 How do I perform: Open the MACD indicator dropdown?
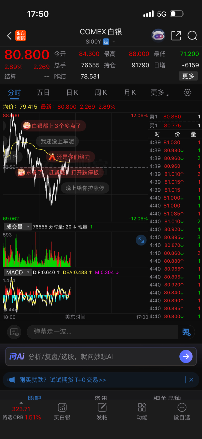[18, 272]
